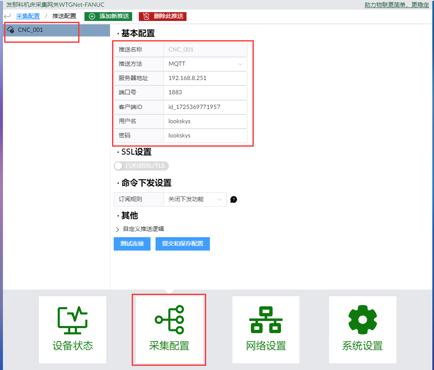Screen dimensions: 434x370
Task: Open the 网络设置 tile
Action: click(x=266, y=329)
